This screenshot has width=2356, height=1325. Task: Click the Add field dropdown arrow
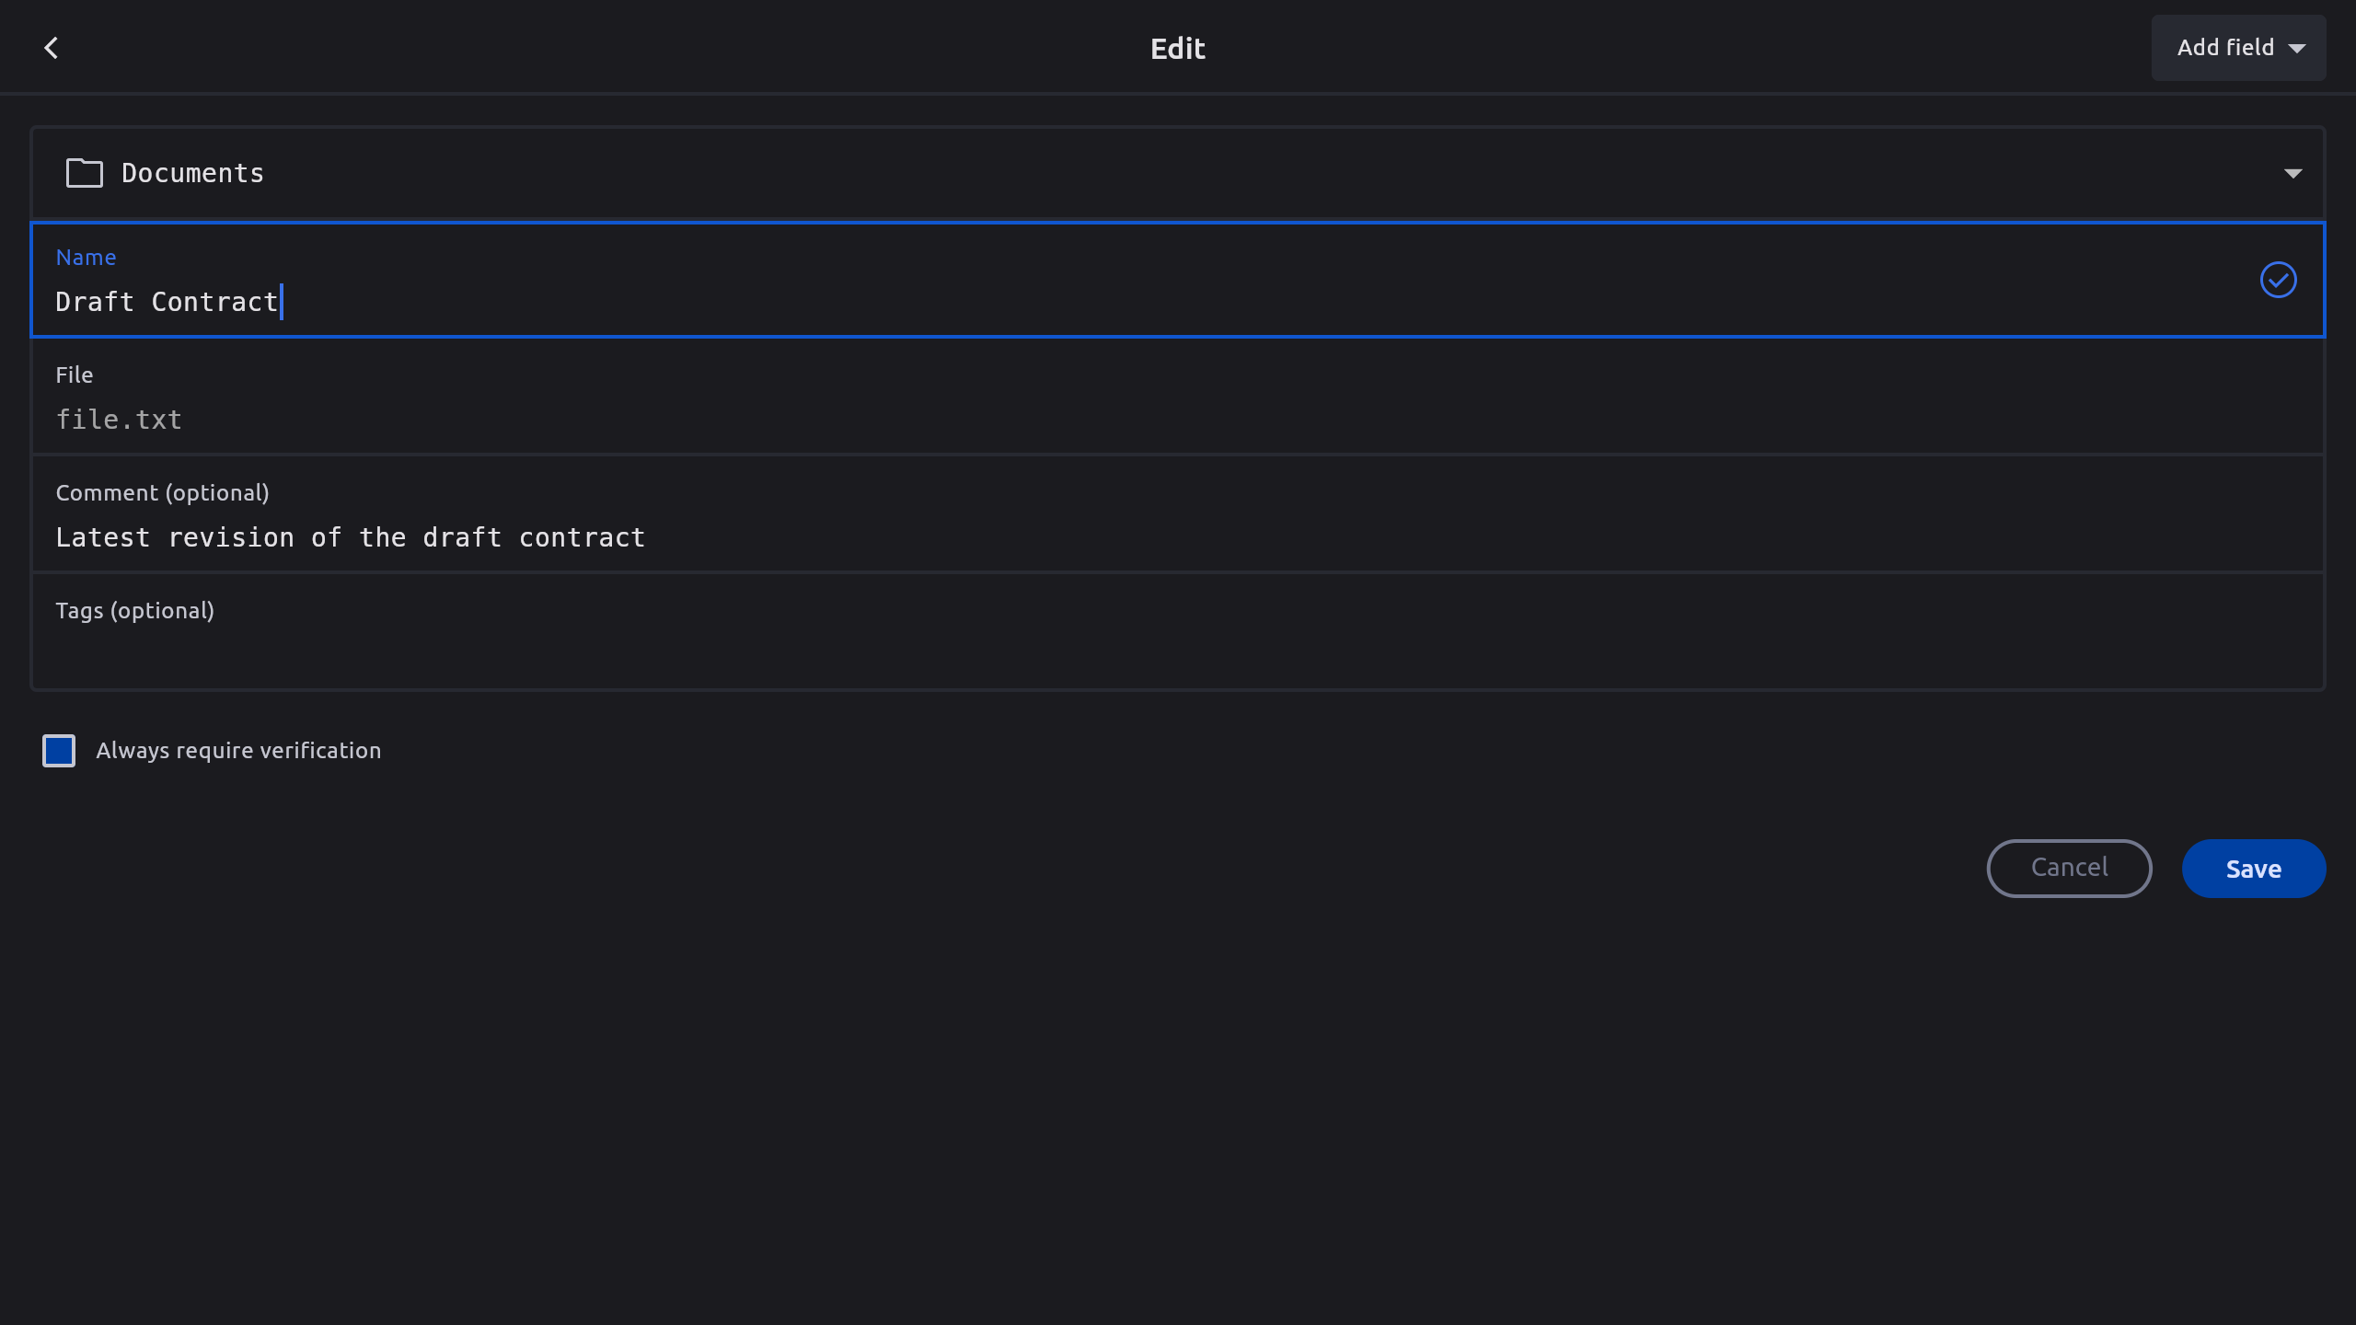coord(2297,49)
